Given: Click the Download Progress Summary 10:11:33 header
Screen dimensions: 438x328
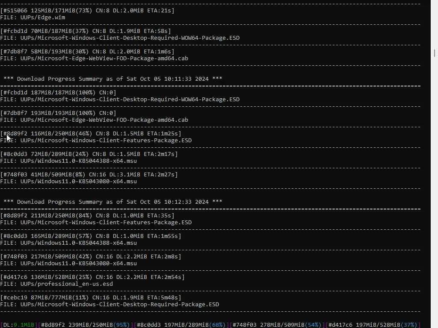Looking at the screenshot, I should [x=113, y=79].
